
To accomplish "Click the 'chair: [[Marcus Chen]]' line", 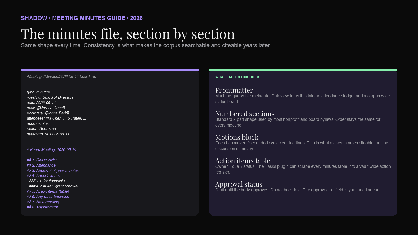I will pyautogui.click(x=46, y=108).
